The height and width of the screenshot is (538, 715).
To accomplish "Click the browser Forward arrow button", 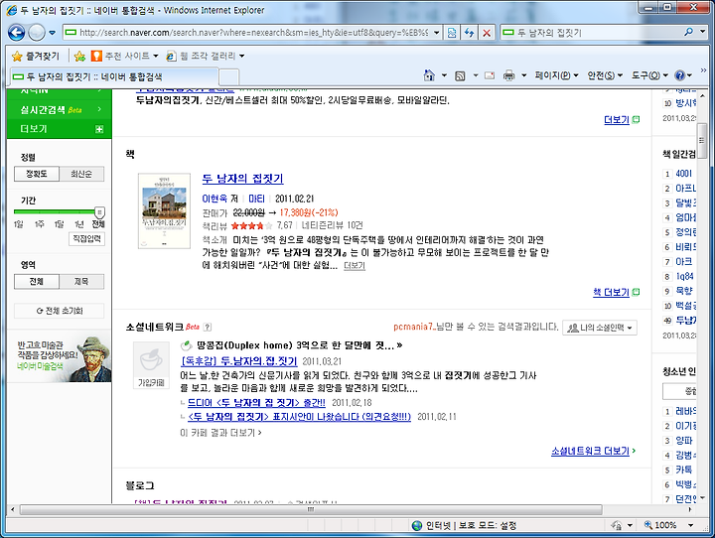I will 37,33.
